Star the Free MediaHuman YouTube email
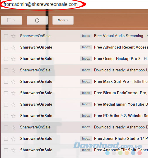 tap(13, 104)
